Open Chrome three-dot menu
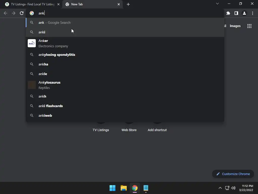The image size is (258, 194). [252, 13]
